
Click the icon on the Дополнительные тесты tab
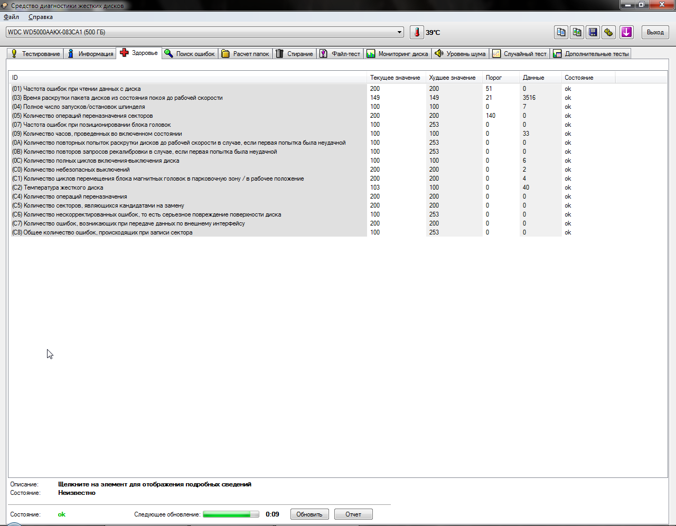(x=557, y=54)
